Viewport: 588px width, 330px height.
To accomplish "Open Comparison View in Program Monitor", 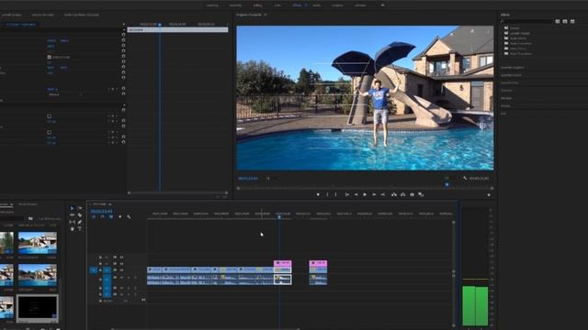I will point(421,194).
